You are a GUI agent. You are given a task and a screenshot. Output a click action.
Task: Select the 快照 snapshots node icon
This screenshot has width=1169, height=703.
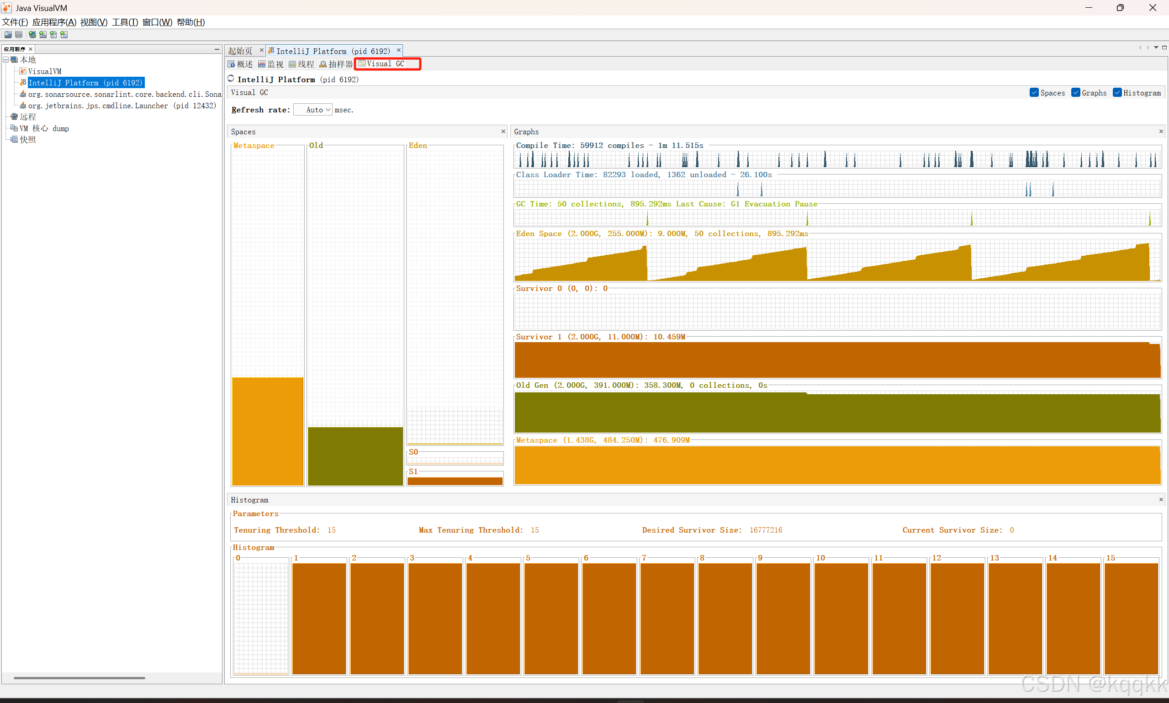tap(14, 139)
